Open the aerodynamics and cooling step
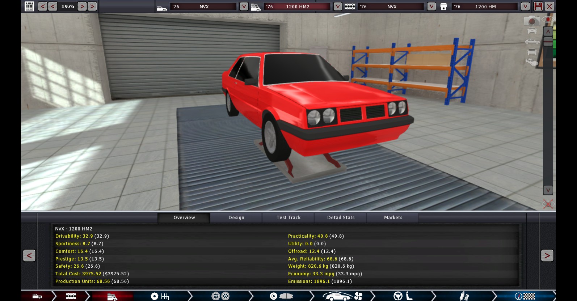Screen dimensions: 577x301 tap(342, 296)
